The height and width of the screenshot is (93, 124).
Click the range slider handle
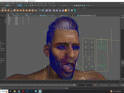click(x=75, y=85)
